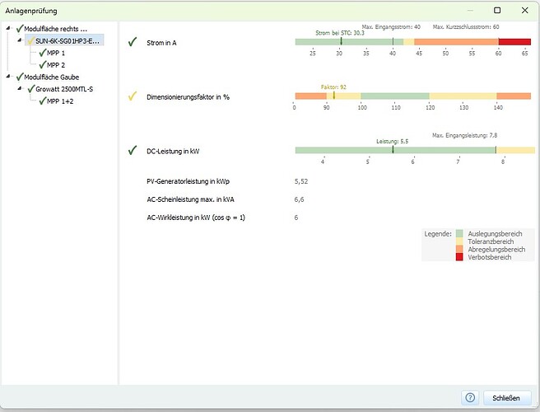Click yellow checkmark beside Dimensionierungsfaktor

click(x=133, y=96)
